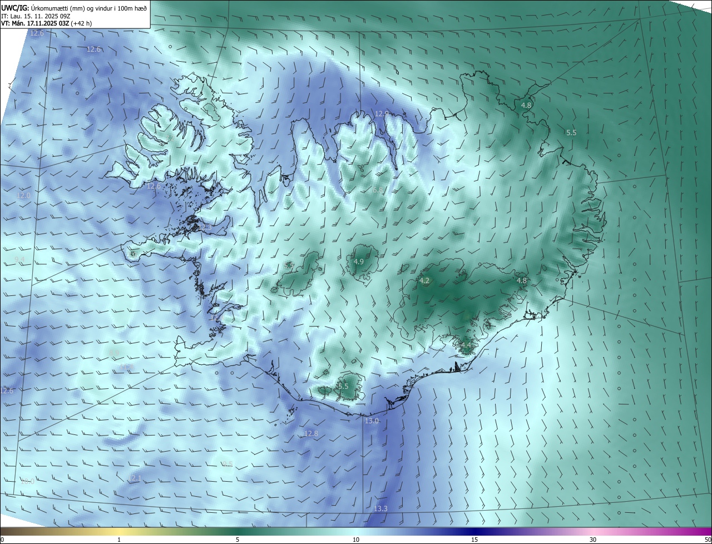Select the 9.4 value label over the western sea
The width and height of the screenshot is (712, 544).
tap(20, 260)
